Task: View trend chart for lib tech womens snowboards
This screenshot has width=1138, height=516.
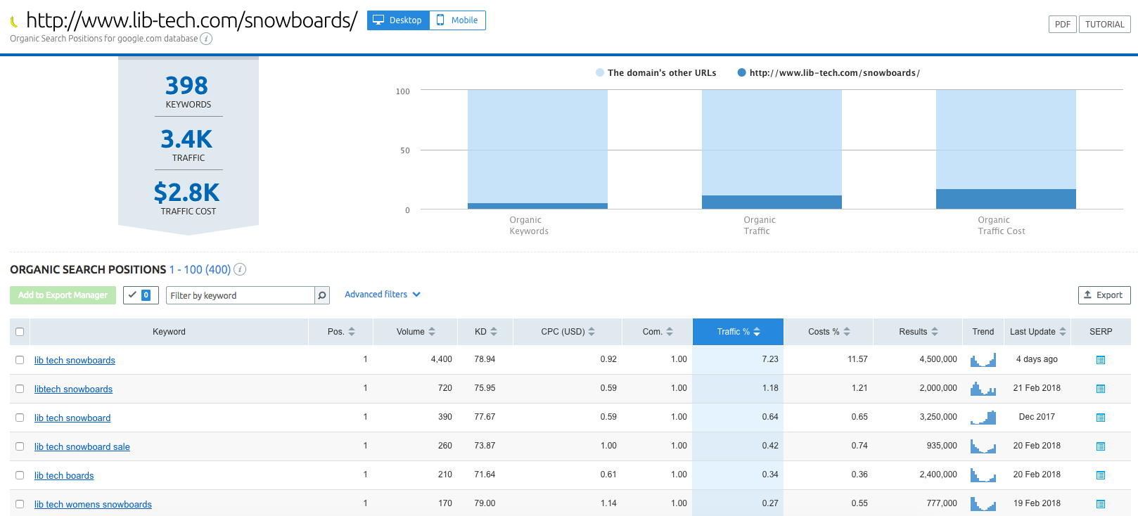Action: tap(983, 504)
